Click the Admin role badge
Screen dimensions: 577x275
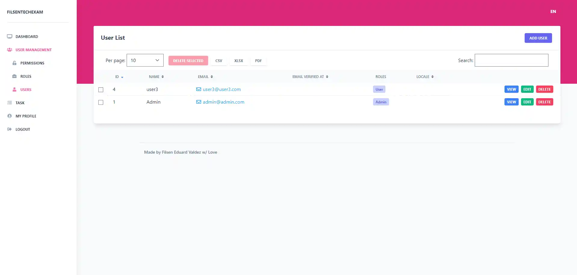click(381, 102)
